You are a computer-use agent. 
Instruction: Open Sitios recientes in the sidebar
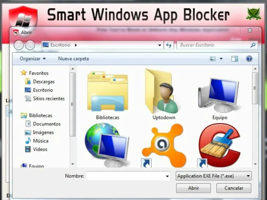49,98
